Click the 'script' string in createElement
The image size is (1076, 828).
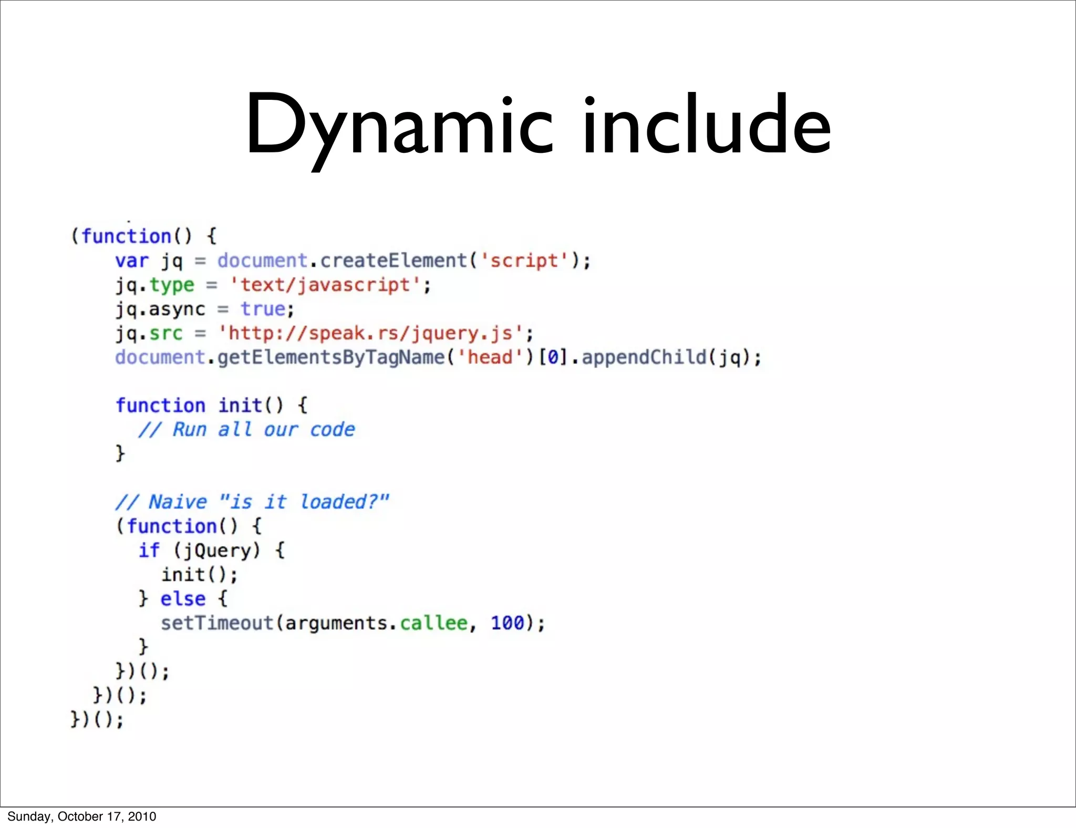(x=524, y=261)
